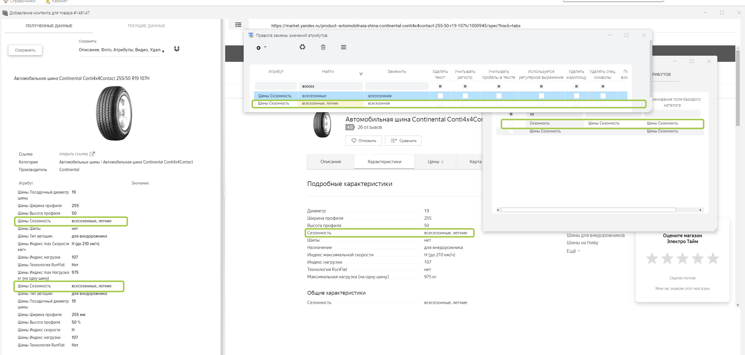Screen dimensions: 745x355
Task: Open the Цены tab on product page
Action: [435, 162]
